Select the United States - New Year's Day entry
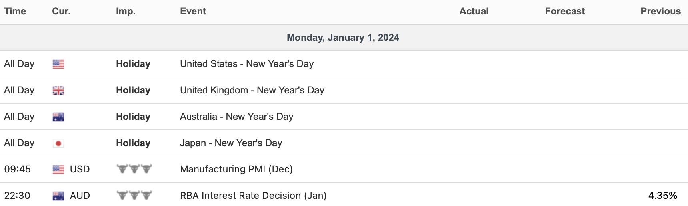 pos(246,64)
